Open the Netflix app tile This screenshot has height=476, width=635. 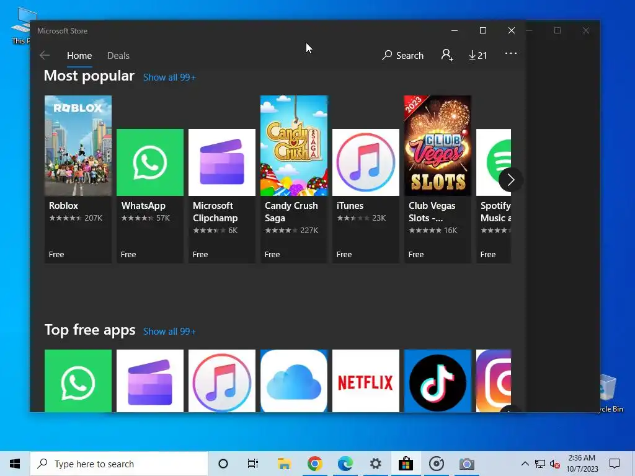[366, 381]
